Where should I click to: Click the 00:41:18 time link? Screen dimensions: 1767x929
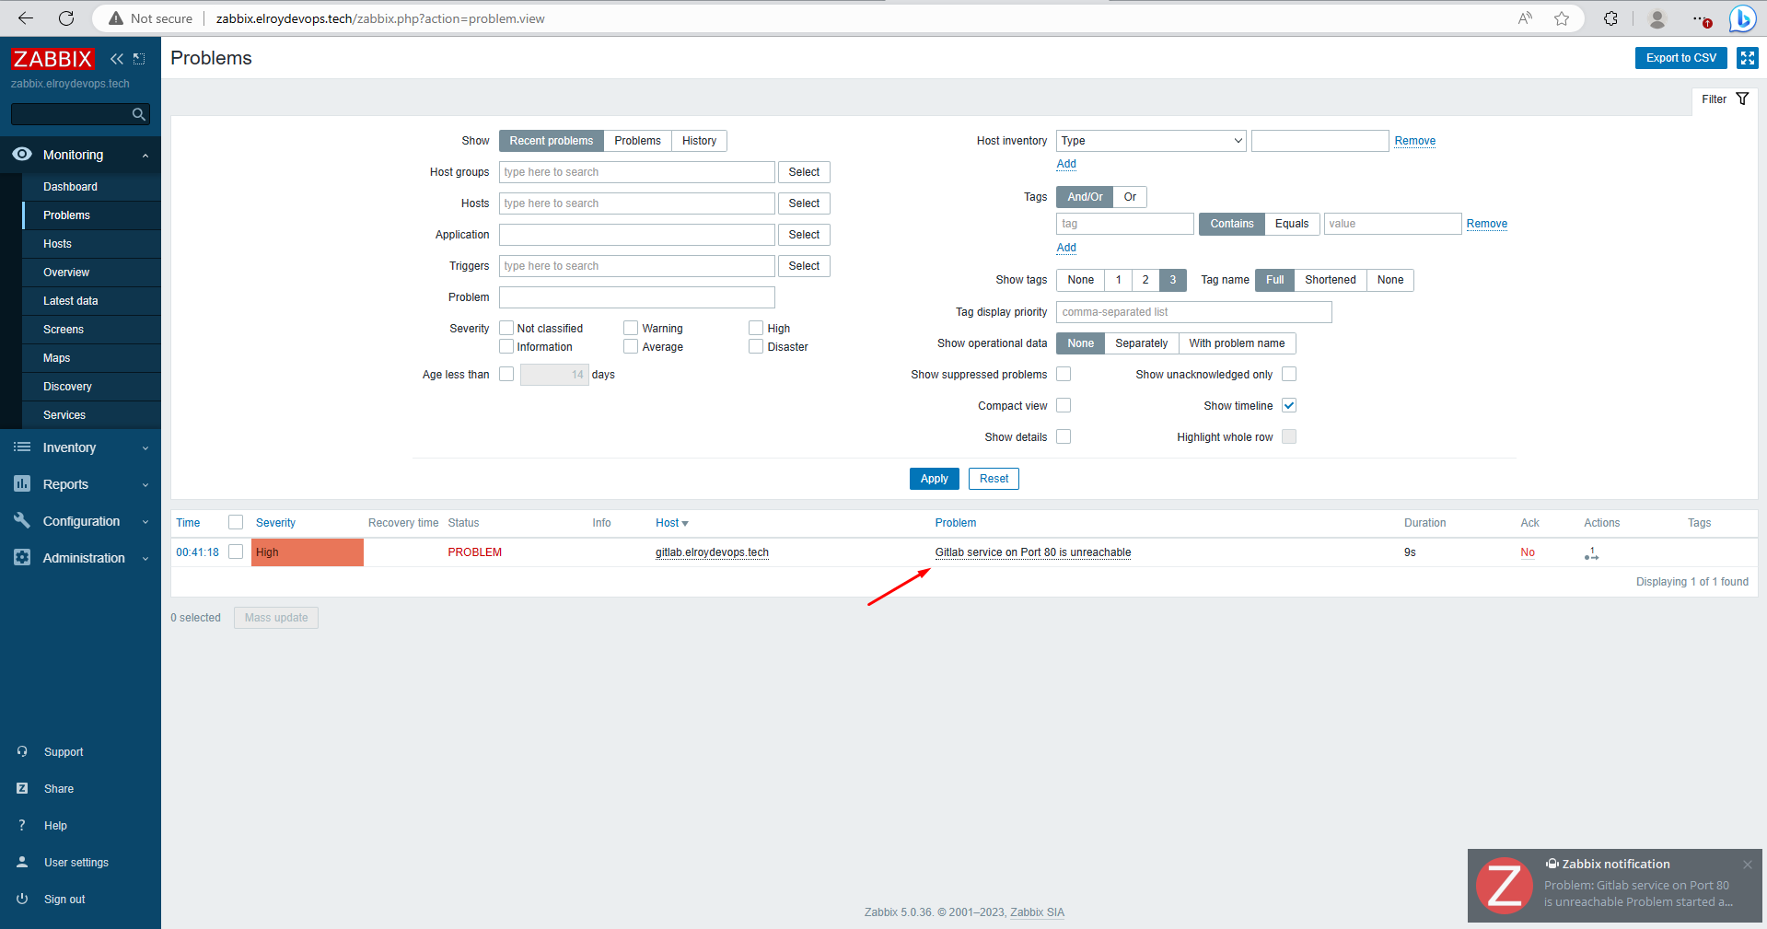click(197, 552)
